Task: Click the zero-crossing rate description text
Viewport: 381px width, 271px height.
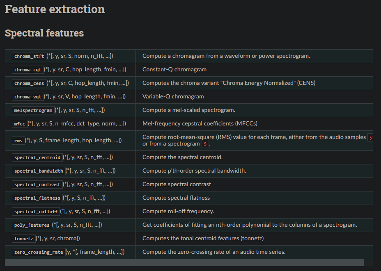Action: coord(214,252)
